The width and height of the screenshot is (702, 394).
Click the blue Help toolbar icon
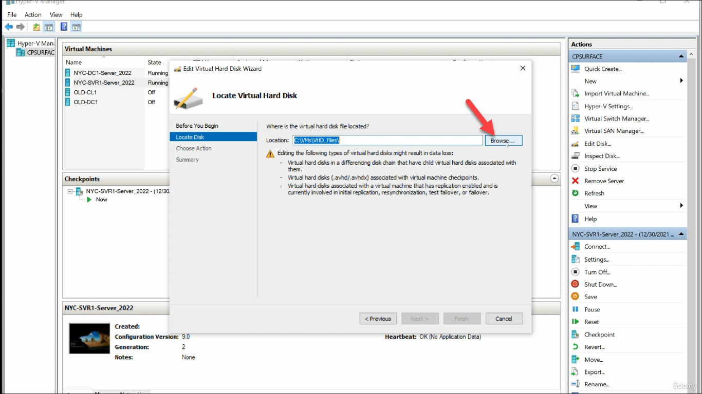(x=64, y=27)
